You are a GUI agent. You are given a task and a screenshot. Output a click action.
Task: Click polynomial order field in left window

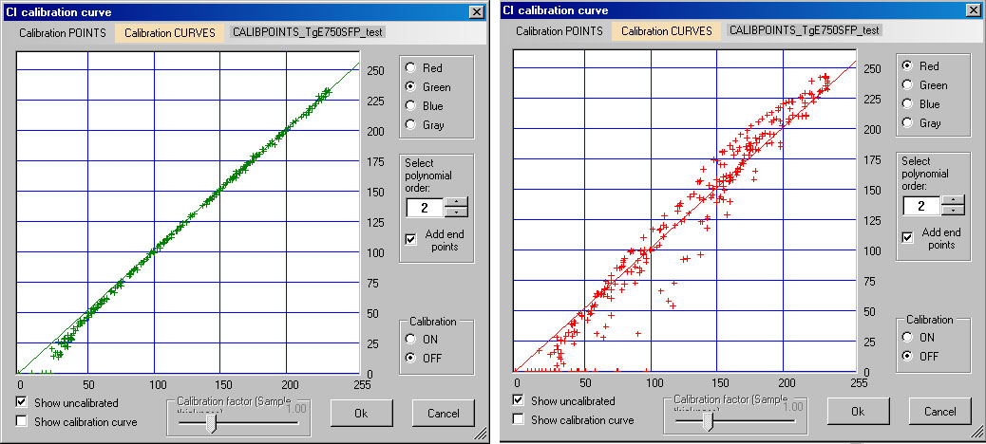coord(426,207)
